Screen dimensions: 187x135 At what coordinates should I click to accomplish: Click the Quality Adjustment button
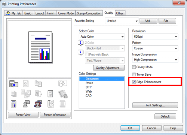click(109, 68)
